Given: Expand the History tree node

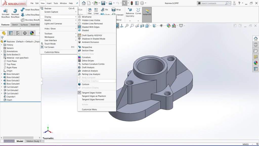Looking at the screenshot, I should pos(2,45).
